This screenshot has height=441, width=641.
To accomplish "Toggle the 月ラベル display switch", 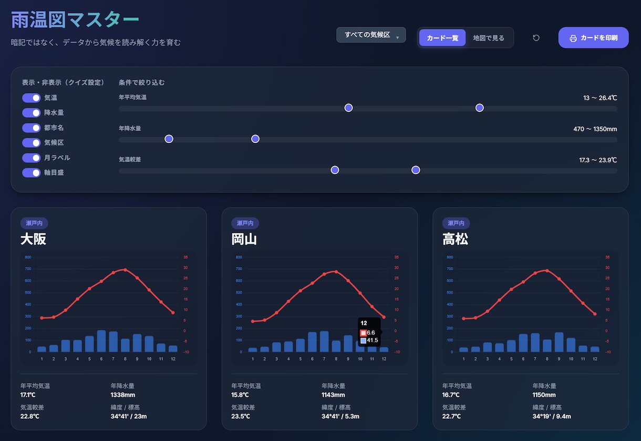I will click(31, 158).
